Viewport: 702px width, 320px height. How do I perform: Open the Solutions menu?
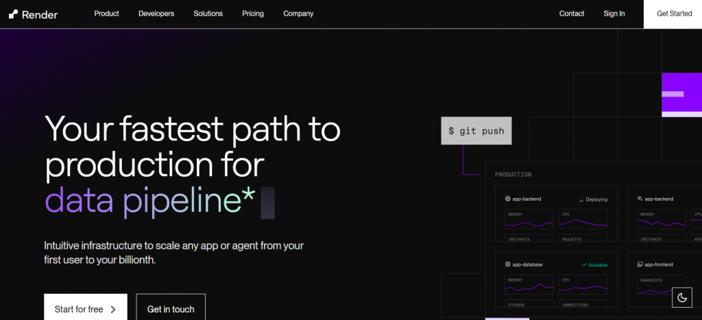[208, 14]
